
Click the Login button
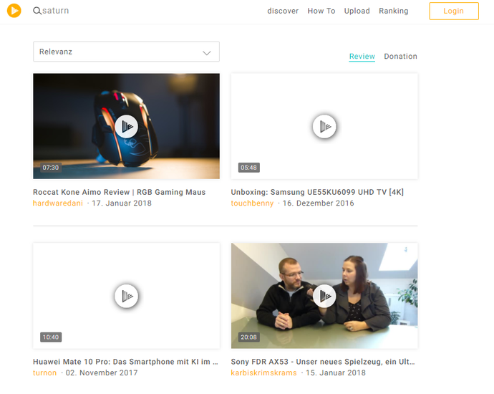click(454, 11)
